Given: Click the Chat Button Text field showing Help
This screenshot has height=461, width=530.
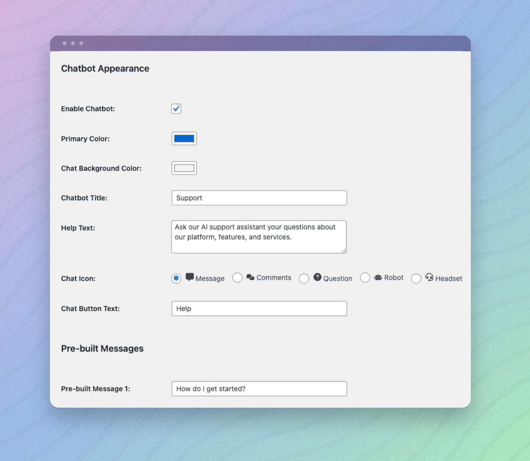Looking at the screenshot, I should pos(259,308).
